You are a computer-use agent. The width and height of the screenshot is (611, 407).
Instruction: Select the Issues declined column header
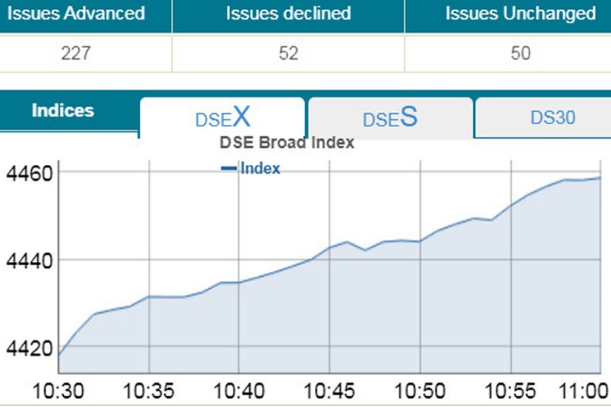click(x=289, y=14)
